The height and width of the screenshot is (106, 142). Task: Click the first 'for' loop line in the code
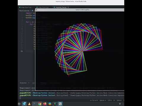(x=30, y=22)
